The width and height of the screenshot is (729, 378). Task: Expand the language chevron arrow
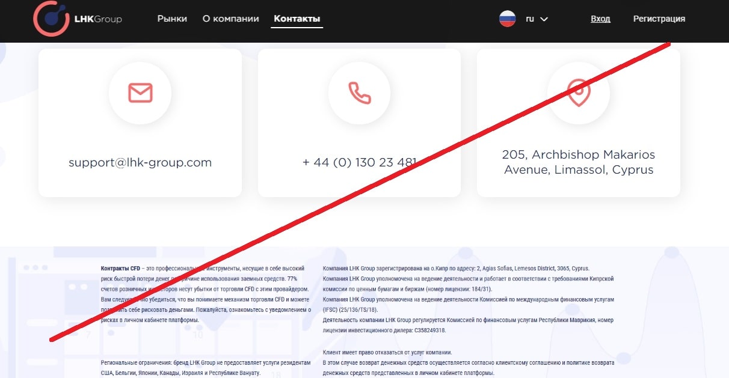[x=544, y=19]
